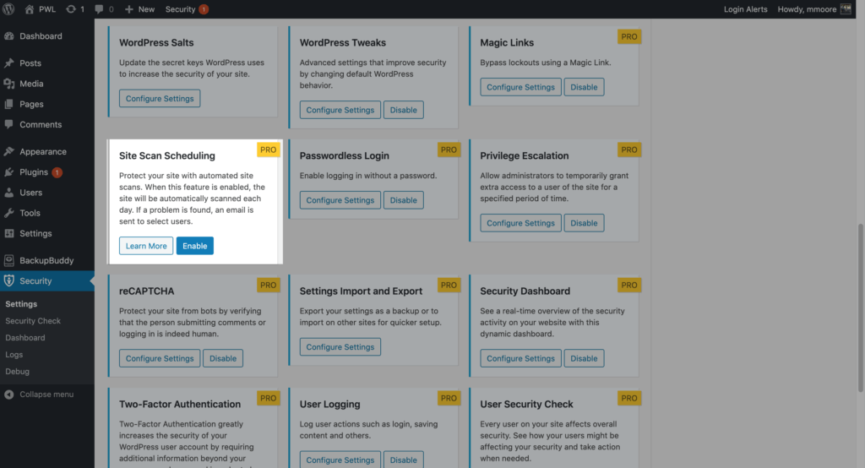The width and height of the screenshot is (865, 468).
Task: Click the Plugins update count badge
Action: tap(57, 172)
